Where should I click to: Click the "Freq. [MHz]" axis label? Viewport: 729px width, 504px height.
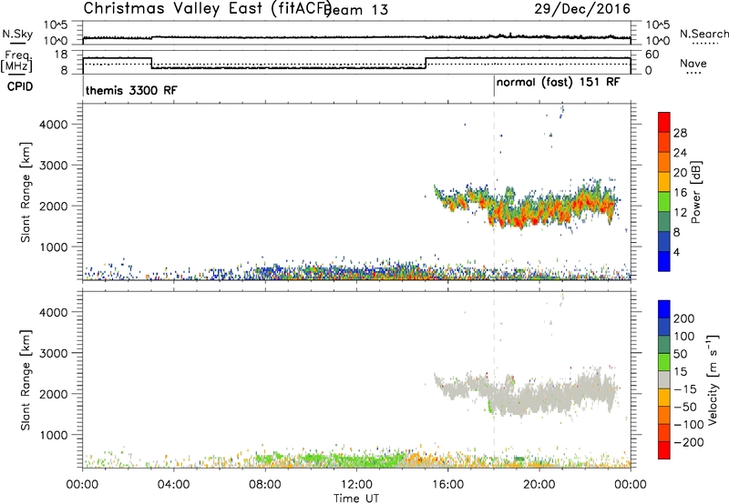coord(16,61)
